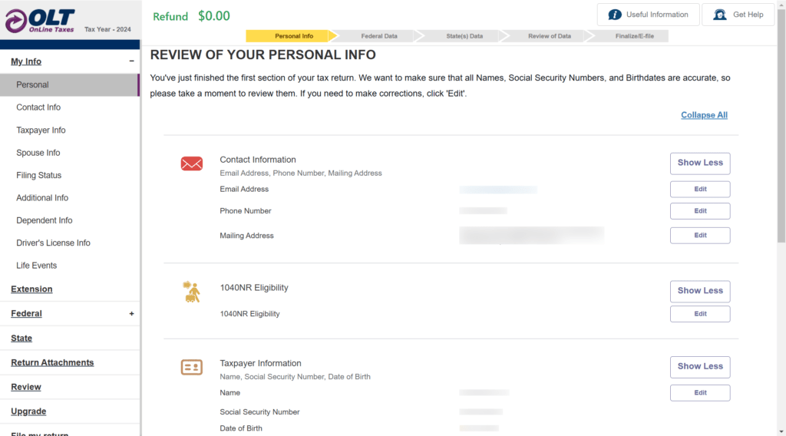The height and width of the screenshot is (436, 786).
Task: Show less of Taxpayer Information section
Action: 699,367
